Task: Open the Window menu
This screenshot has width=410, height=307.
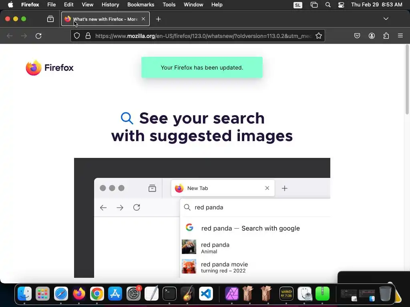Action: [x=193, y=5]
